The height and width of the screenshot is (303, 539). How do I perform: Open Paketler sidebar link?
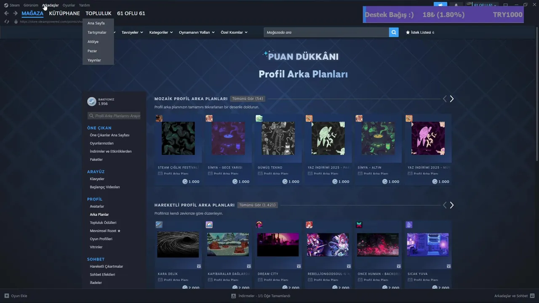[x=96, y=159]
